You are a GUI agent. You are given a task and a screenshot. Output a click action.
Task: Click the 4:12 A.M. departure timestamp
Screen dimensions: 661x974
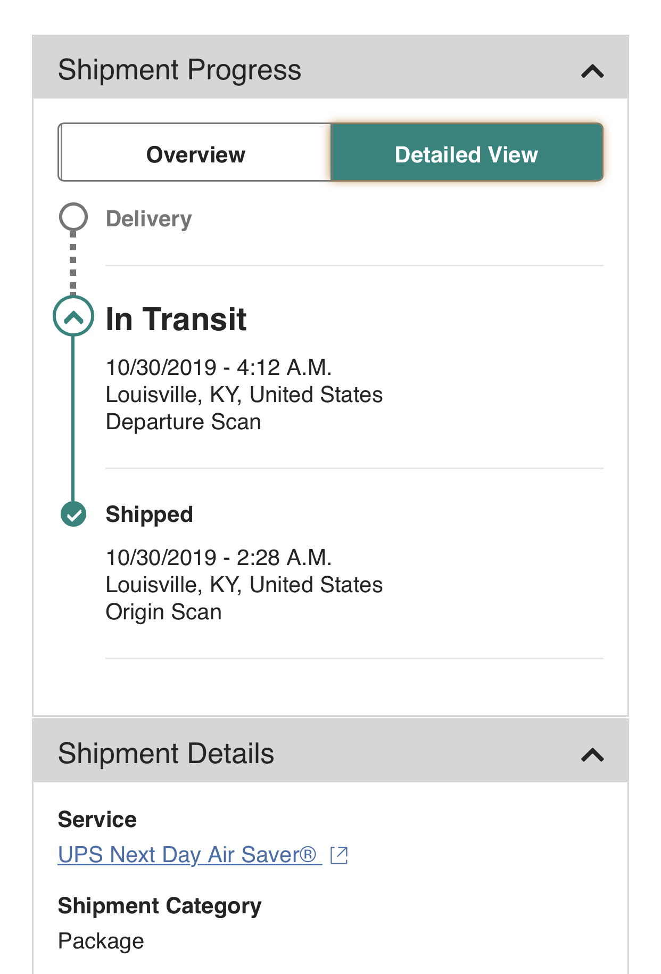pos(218,367)
